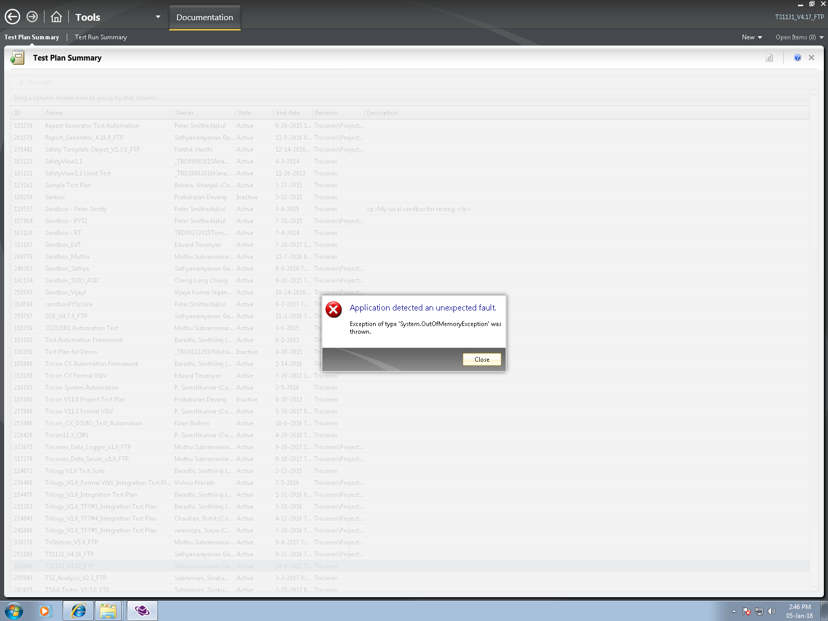Close the unexpected fault dialog

click(x=482, y=359)
